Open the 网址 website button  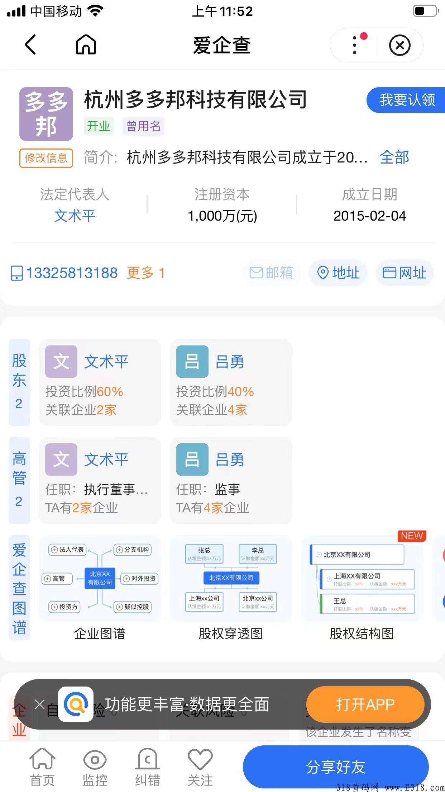405,273
